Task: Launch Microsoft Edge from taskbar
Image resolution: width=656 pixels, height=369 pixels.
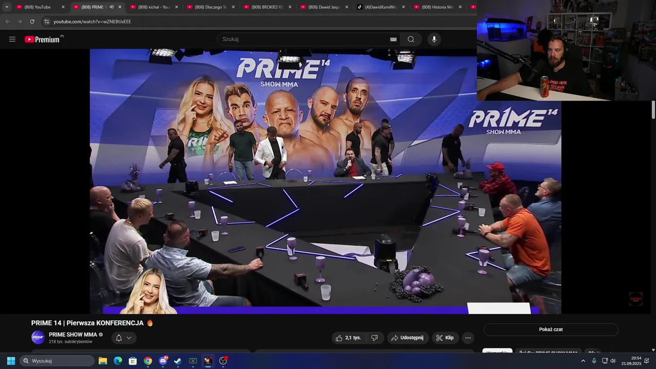Action: click(117, 361)
